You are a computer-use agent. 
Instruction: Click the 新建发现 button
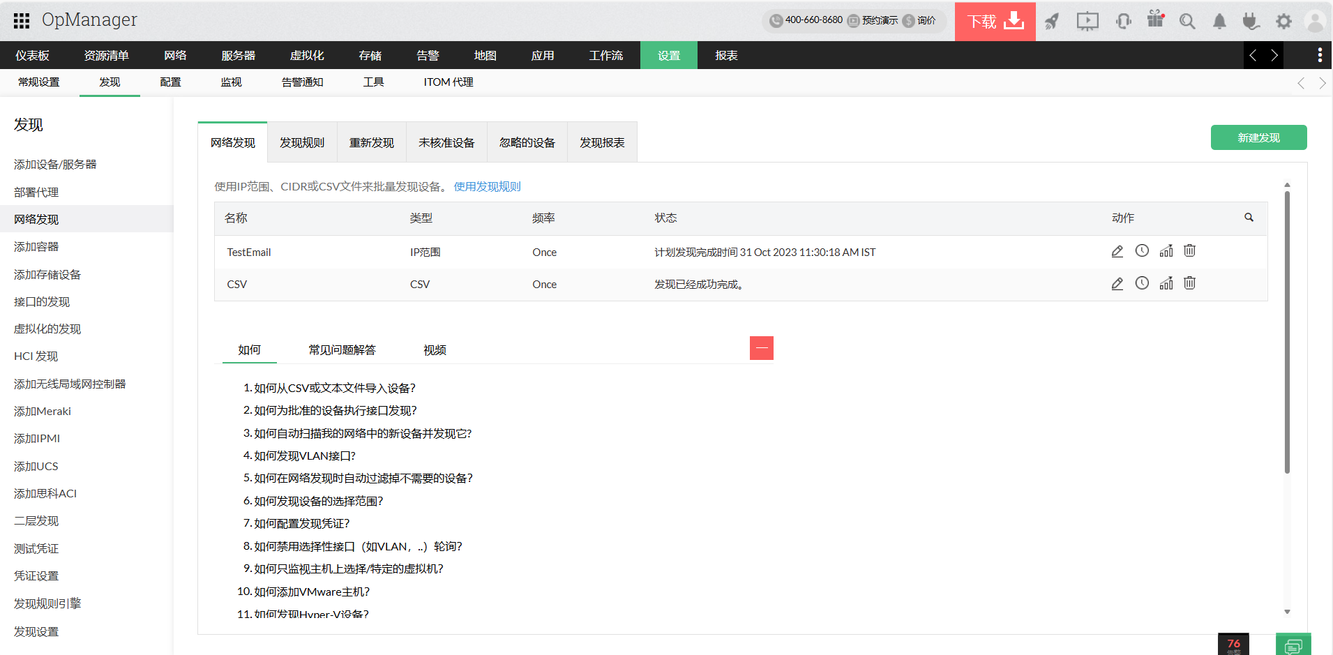click(1258, 138)
